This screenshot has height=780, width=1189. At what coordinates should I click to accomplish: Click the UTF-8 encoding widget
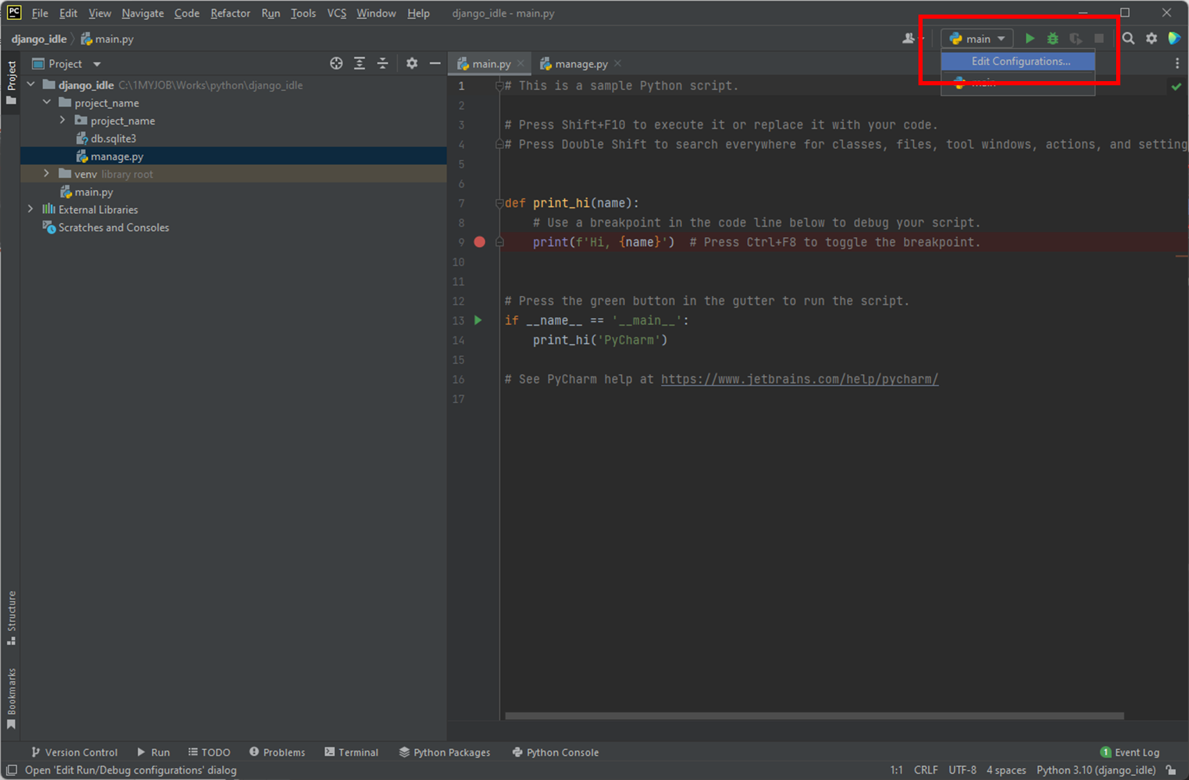click(x=962, y=770)
